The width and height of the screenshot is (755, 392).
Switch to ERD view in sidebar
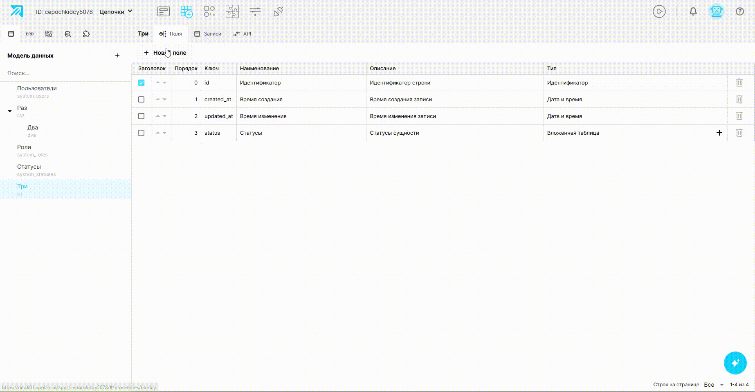click(30, 34)
